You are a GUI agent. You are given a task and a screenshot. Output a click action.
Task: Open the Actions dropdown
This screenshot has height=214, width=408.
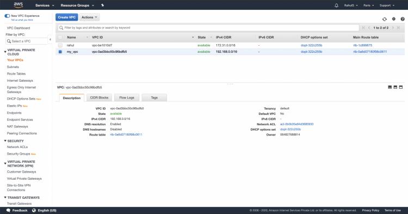pyautogui.click(x=89, y=17)
